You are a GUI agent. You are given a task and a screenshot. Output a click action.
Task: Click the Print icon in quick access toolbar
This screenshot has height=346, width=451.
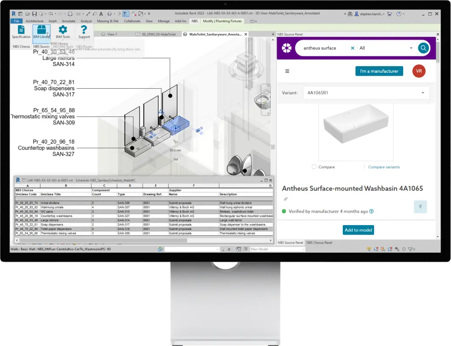[x=70, y=13]
